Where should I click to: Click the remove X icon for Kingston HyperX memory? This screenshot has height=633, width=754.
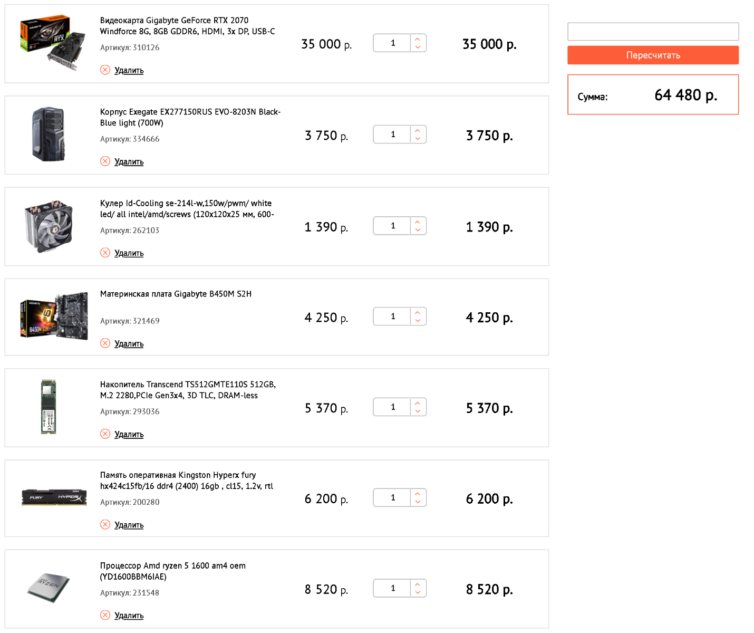tap(105, 524)
